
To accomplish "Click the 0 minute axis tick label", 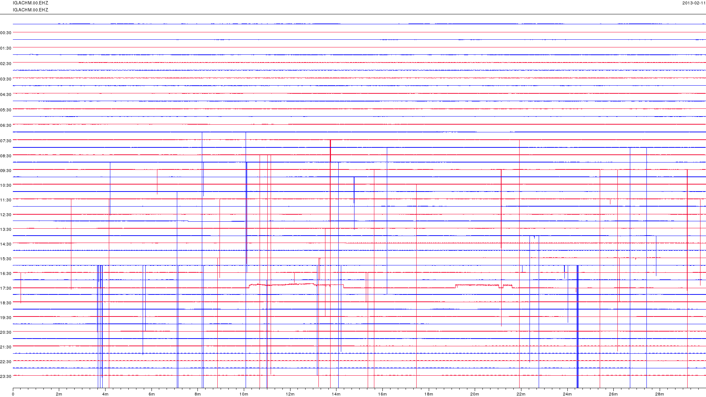I will tap(13, 394).
